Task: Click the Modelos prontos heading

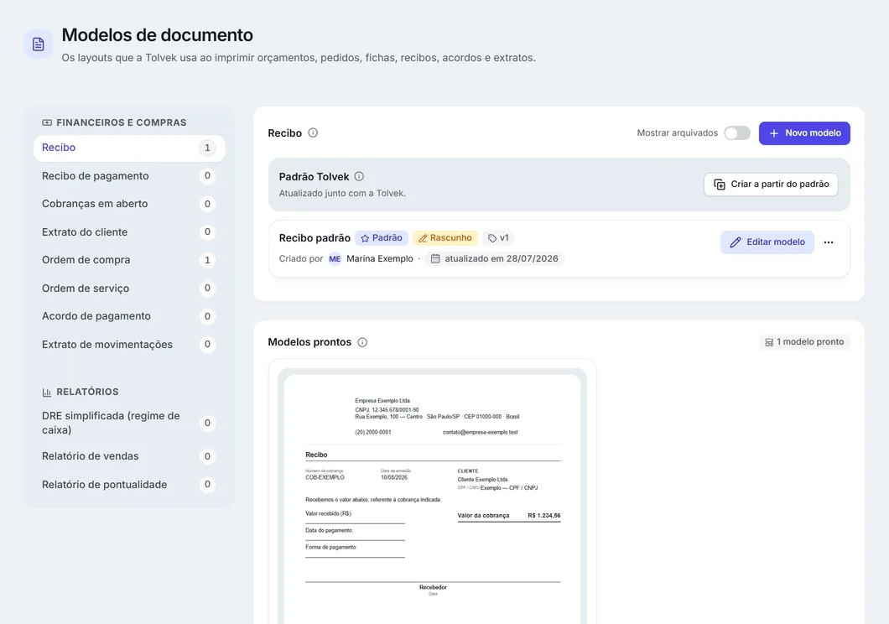Action: pyautogui.click(x=309, y=342)
